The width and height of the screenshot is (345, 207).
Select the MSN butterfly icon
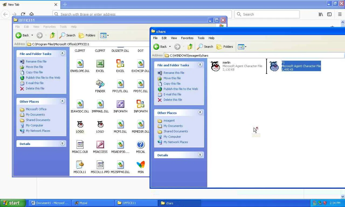[140, 167]
